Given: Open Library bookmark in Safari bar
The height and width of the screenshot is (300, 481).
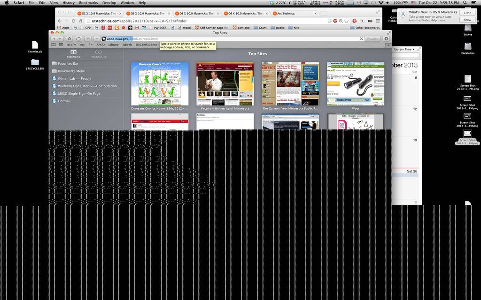Looking at the screenshot, I should click(x=114, y=45).
